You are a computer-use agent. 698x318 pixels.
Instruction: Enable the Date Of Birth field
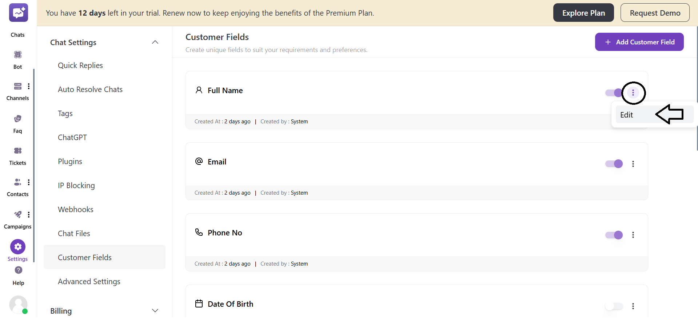614,306
